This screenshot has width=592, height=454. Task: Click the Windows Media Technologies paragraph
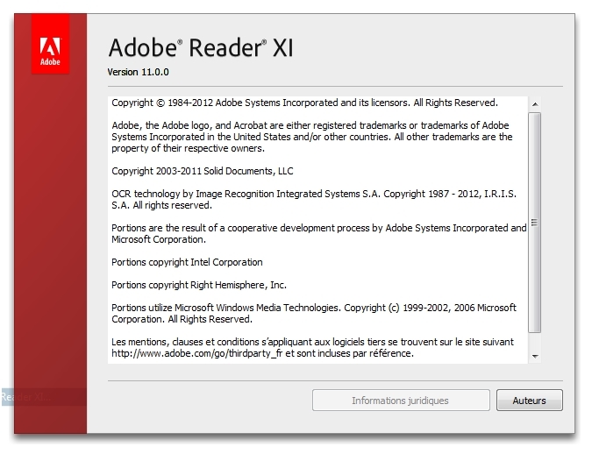point(314,313)
